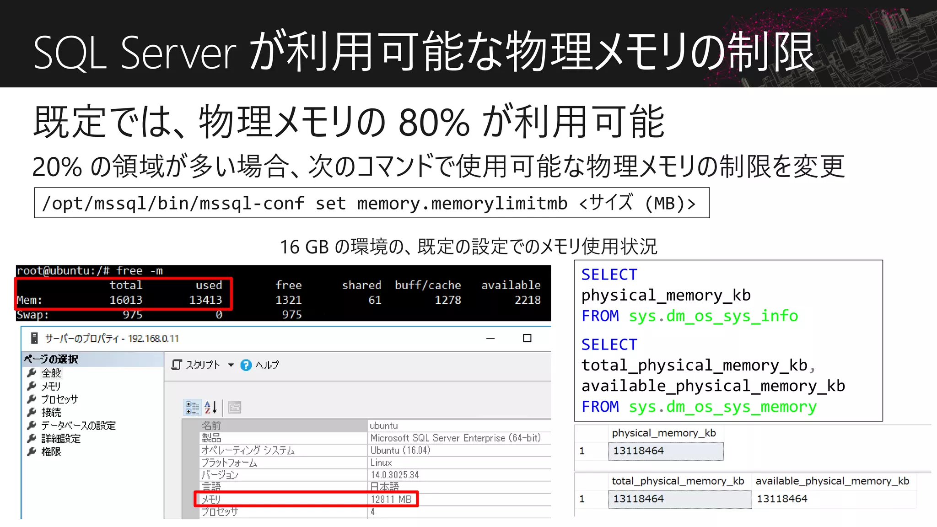Select the バージョン property row
937x527 pixels.
(375, 475)
